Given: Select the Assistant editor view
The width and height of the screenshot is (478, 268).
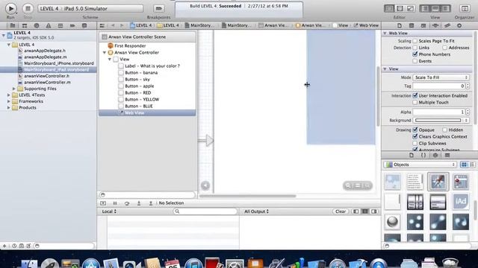Looking at the screenshot, I should 400,8.
